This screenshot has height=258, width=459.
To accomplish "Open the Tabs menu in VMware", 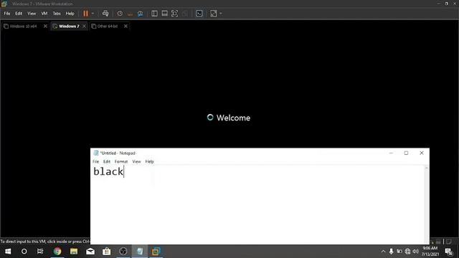I will pos(57,14).
